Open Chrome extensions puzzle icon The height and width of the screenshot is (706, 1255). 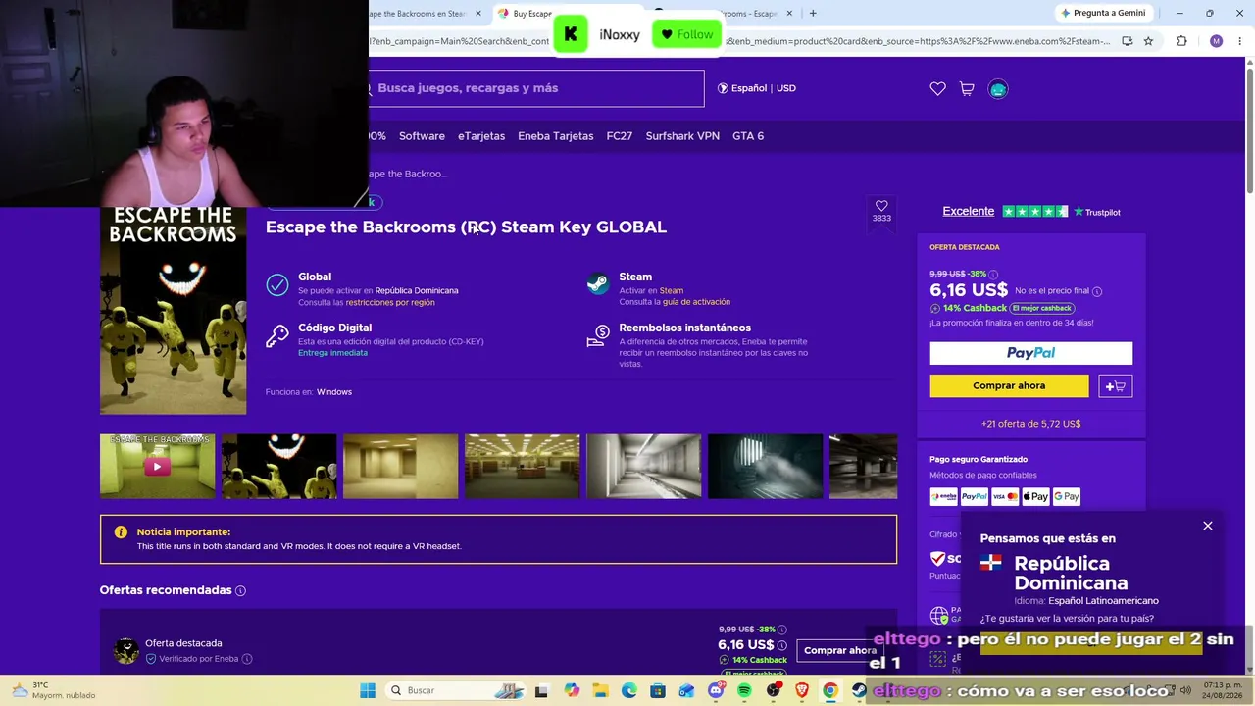coord(1181,41)
